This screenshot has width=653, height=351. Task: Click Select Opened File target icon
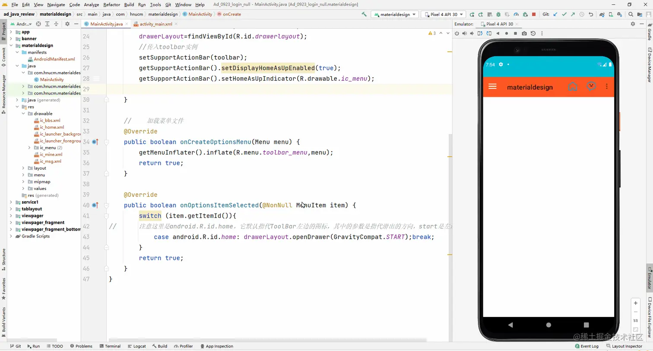tap(38, 24)
